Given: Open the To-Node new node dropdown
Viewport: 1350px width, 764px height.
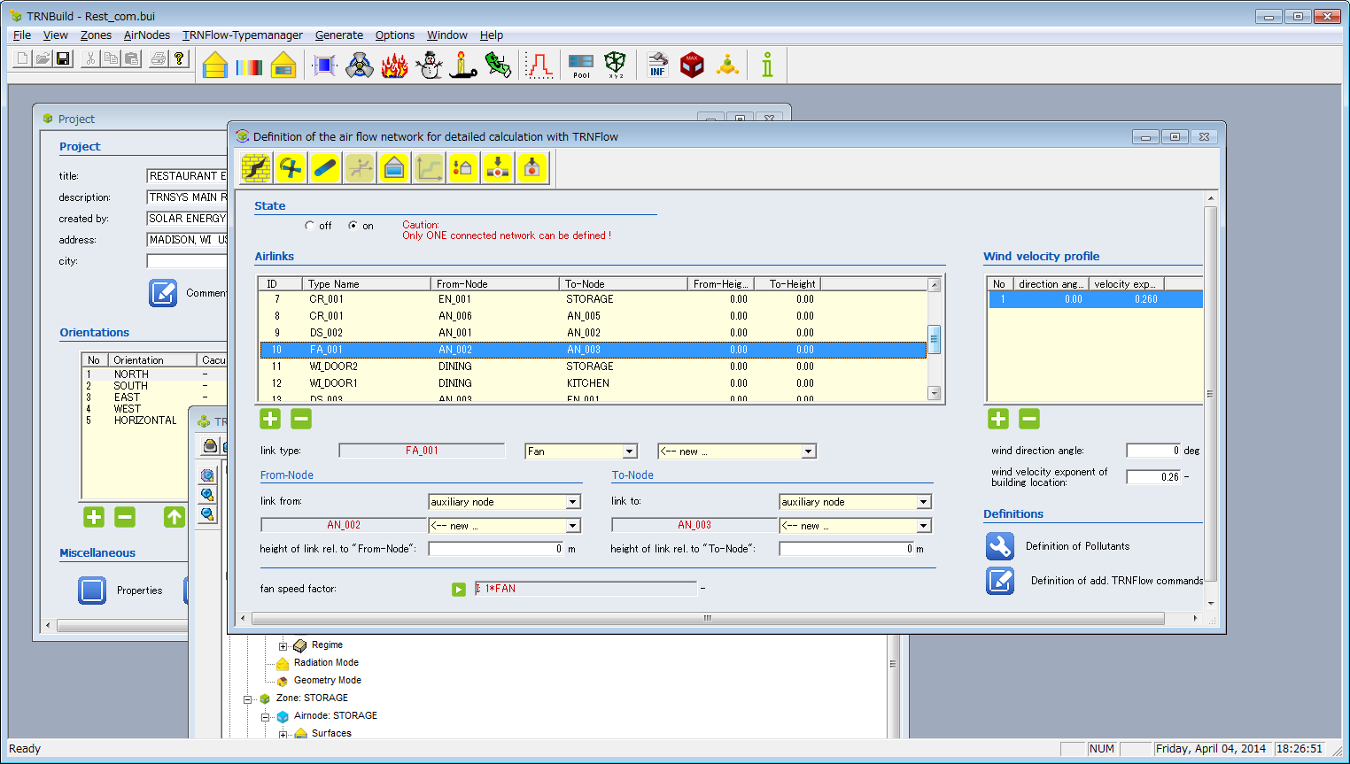Looking at the screenshot, I should 924,526.
